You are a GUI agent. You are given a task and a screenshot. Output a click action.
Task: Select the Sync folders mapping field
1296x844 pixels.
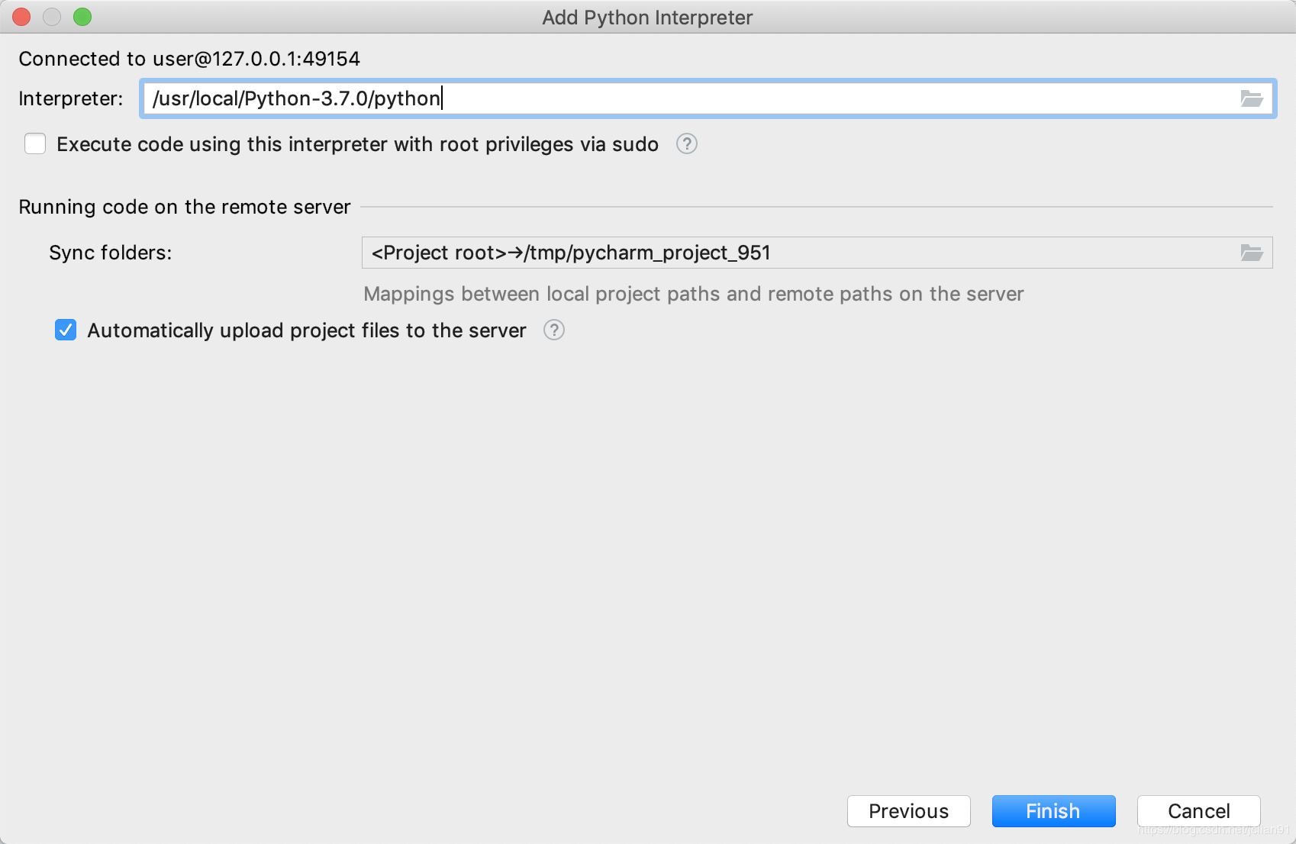[794, 253]
